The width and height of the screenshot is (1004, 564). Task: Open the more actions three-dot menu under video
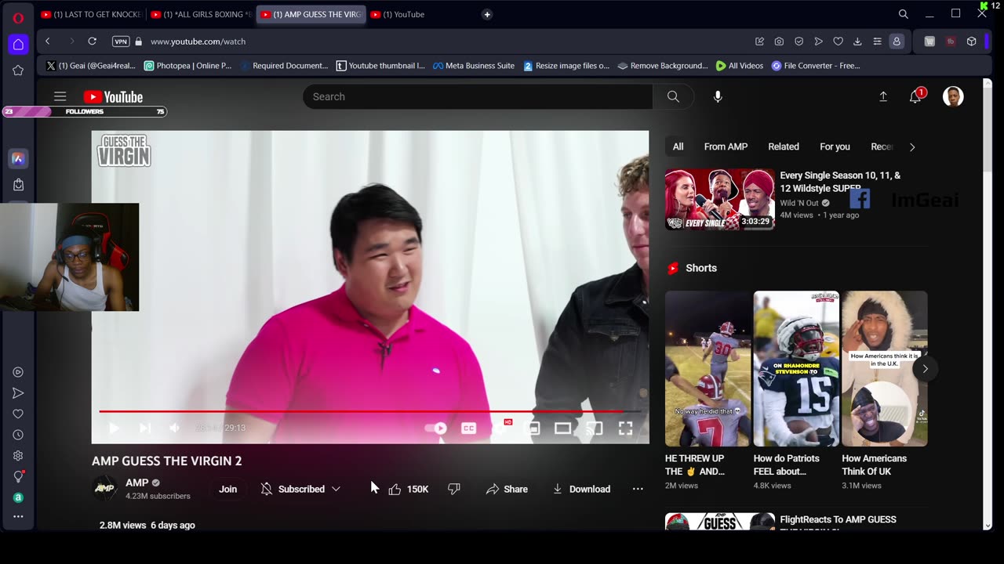[638, 489]
